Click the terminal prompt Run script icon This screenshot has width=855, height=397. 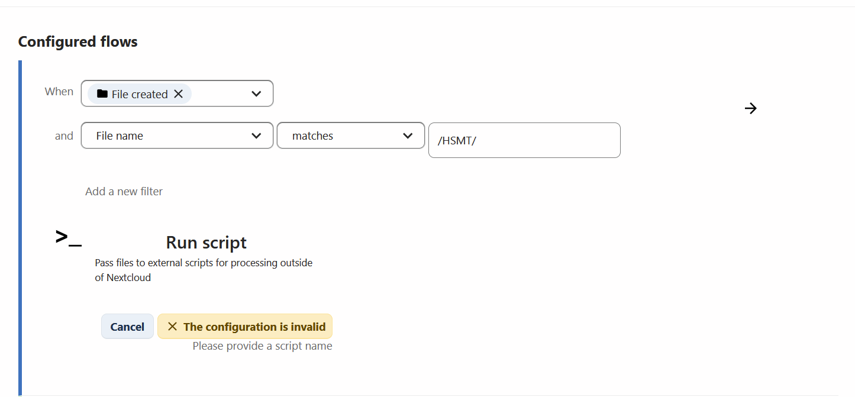coord(68,238)
